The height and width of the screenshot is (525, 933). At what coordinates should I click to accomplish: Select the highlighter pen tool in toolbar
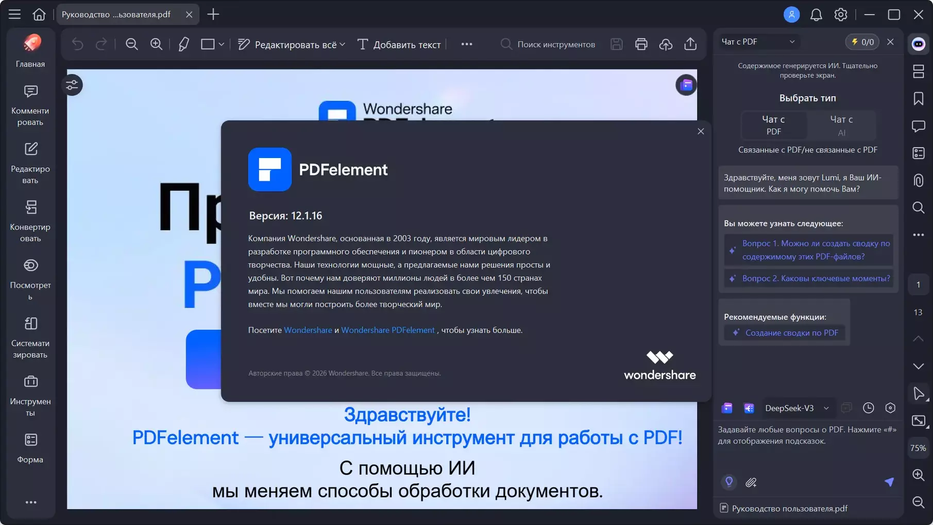[183, 44]
